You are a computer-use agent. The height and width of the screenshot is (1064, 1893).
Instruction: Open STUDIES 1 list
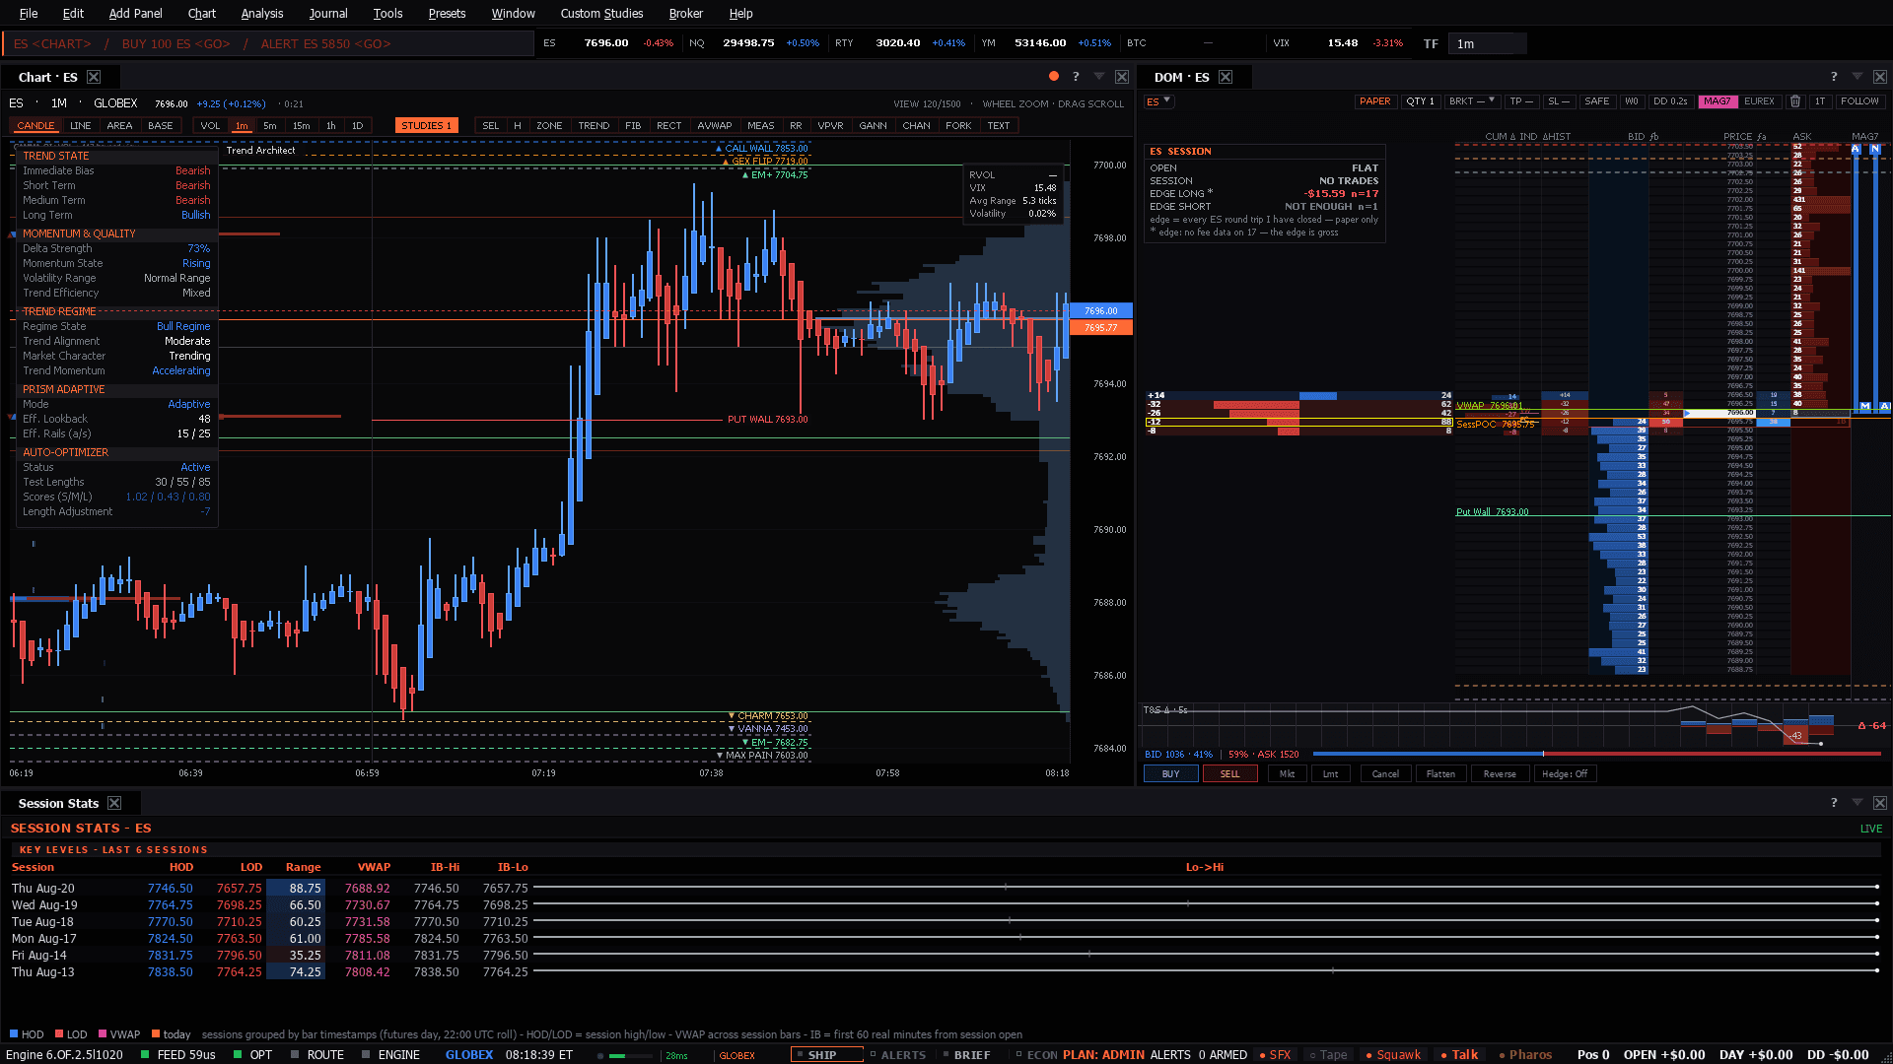click(427, 126)
